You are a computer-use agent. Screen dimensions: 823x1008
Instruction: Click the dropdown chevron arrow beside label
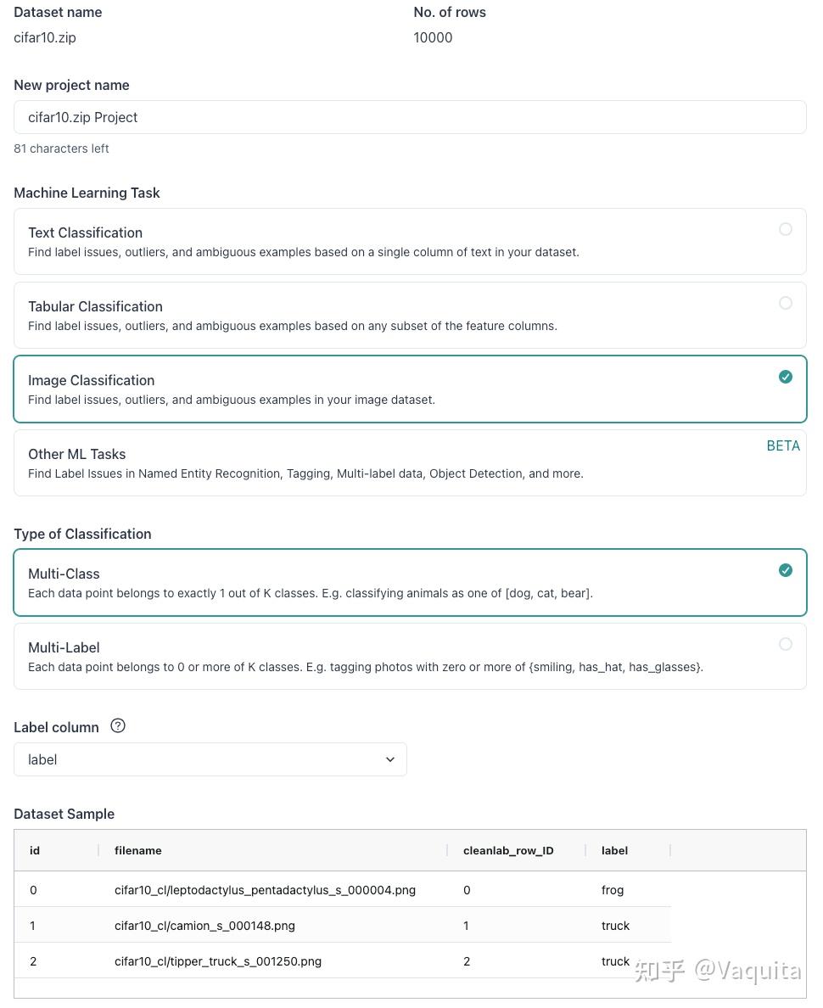(x=390, y=759)
